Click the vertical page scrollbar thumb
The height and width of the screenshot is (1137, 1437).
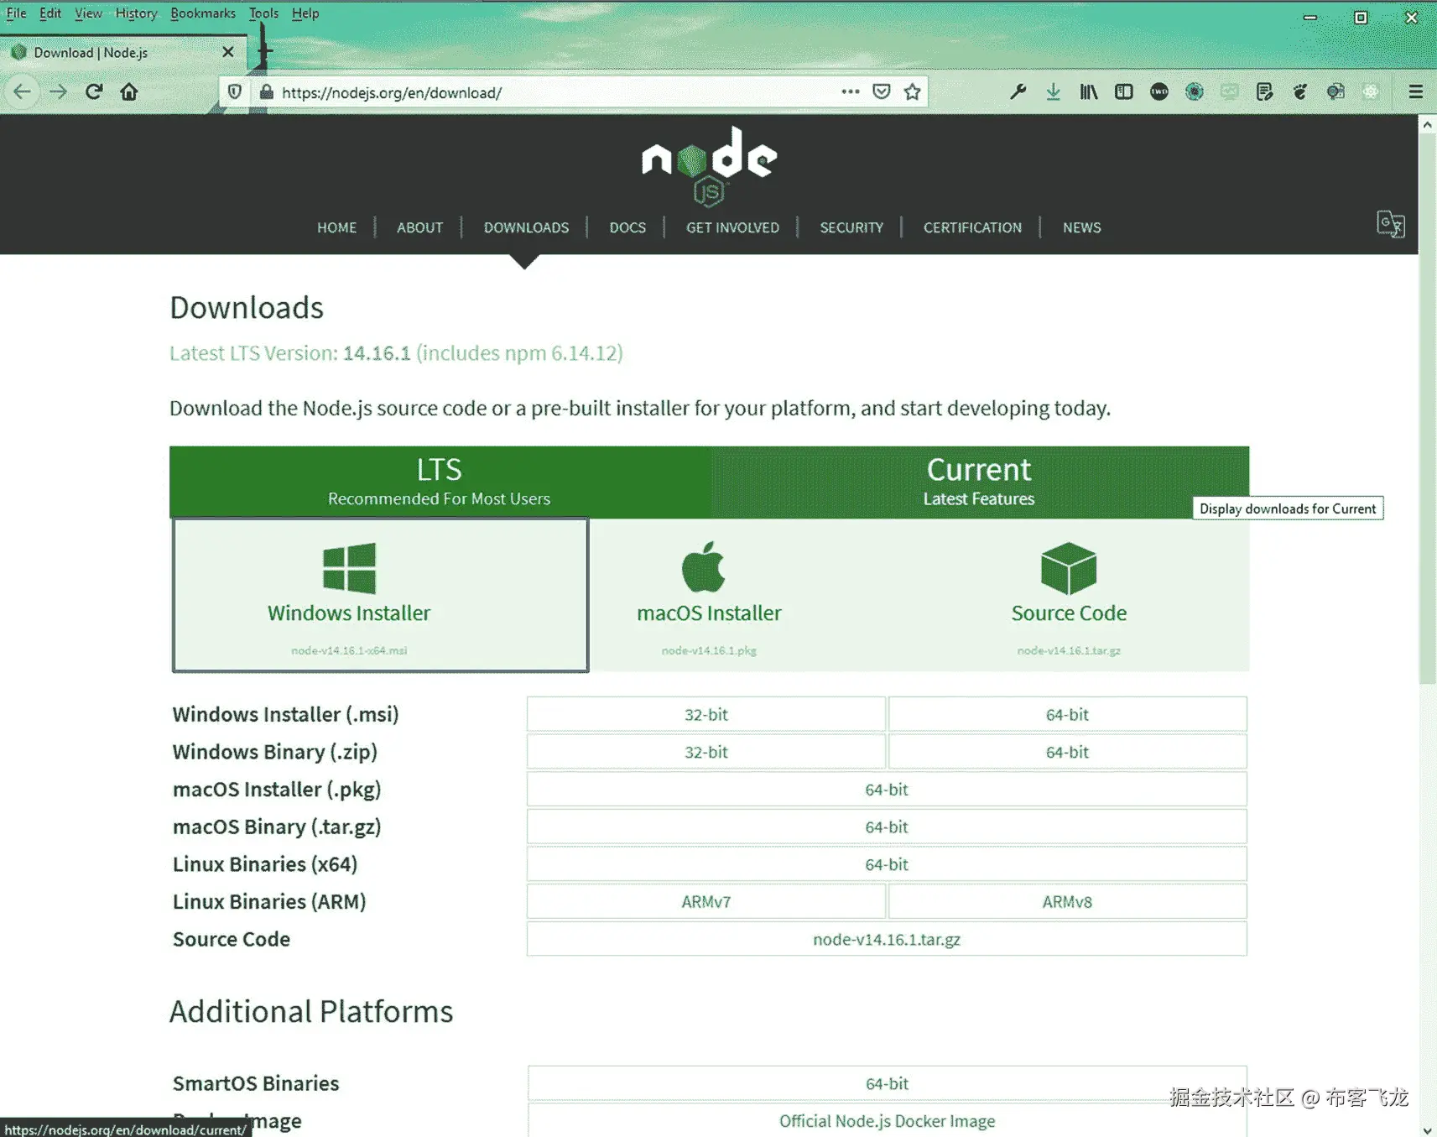[1427, 409]
